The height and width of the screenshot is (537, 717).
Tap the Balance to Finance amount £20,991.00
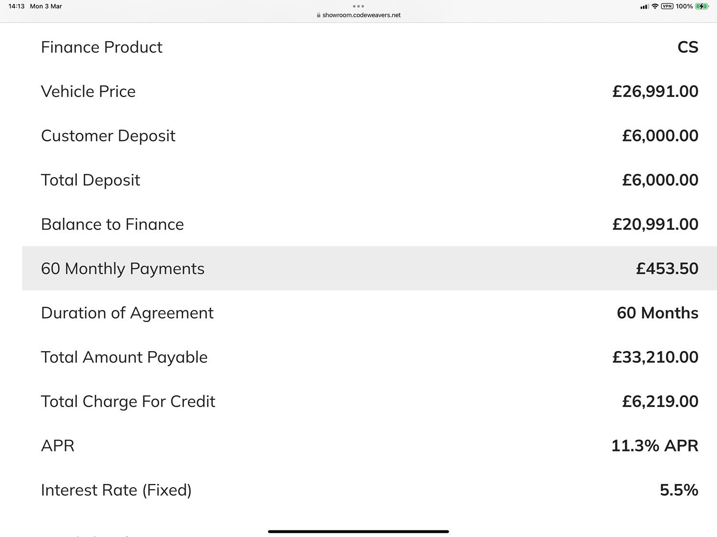point(655,224)
